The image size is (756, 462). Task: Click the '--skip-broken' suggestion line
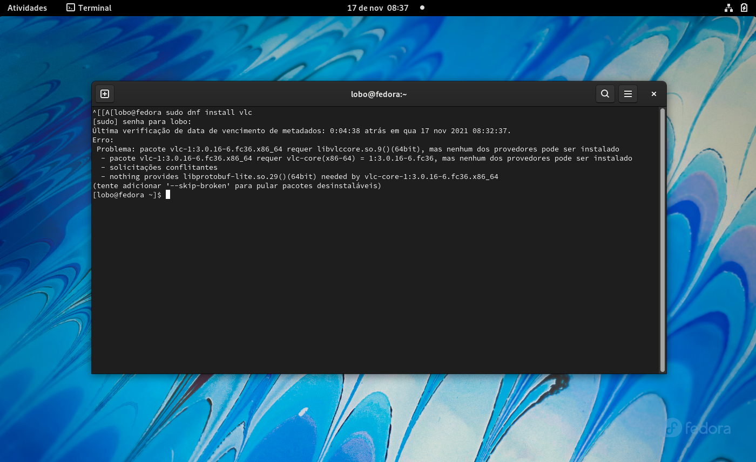pyautogui.click(x=237, y=186)
